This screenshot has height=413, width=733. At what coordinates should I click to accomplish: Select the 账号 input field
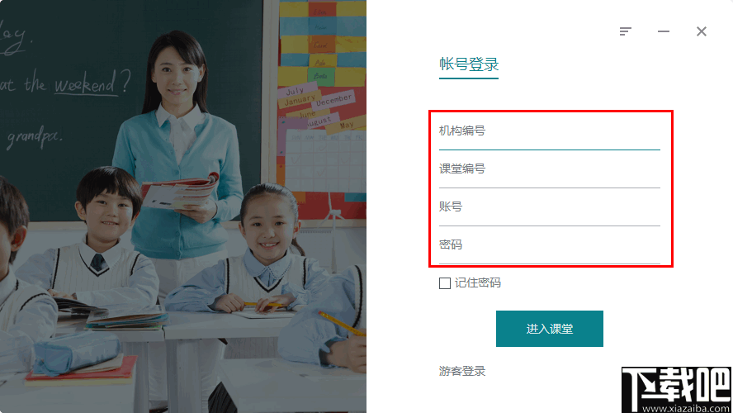coord(549,206)
